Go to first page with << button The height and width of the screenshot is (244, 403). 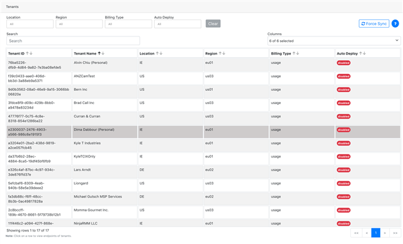pyautogui.click(x=356, y=233)
